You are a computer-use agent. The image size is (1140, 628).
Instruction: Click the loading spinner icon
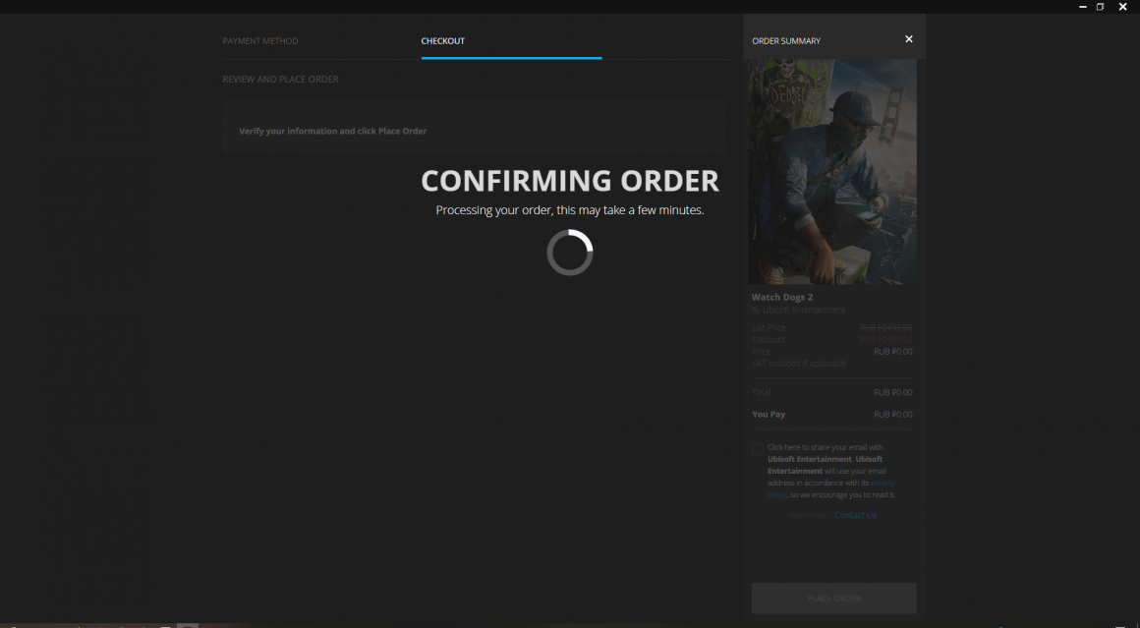click(x=570, y=253)
